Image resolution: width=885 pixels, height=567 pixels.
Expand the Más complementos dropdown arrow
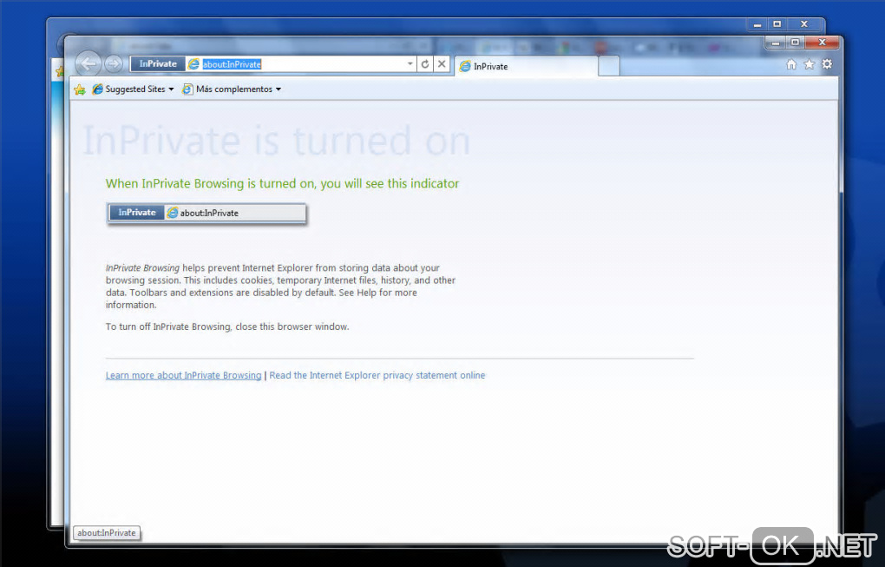(279, 89)
